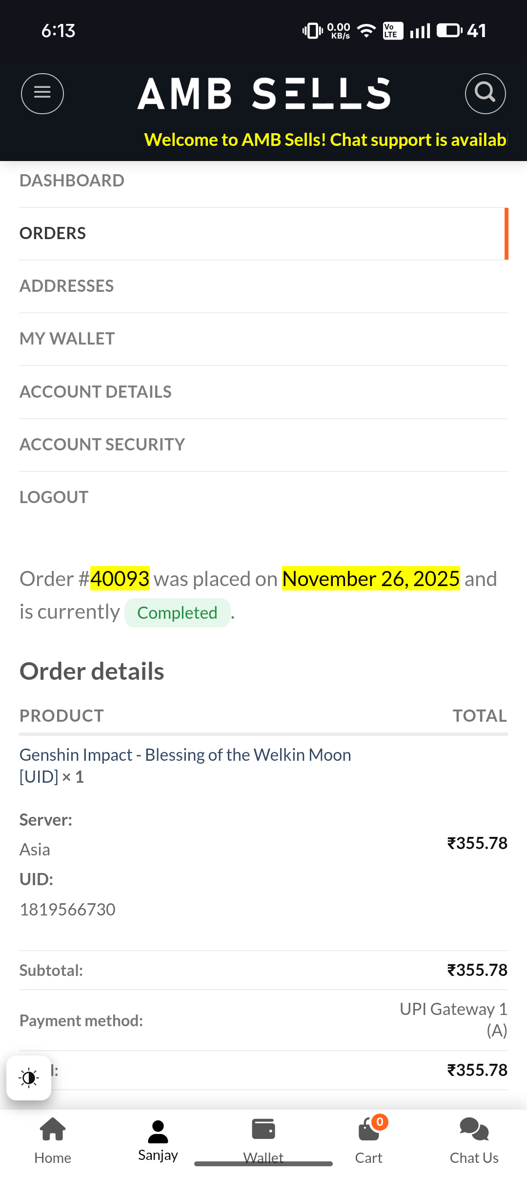This screenshot has width=527, height=1177.
Task: Toggle the dark mode brightness button
Action: pos(29,1078)
